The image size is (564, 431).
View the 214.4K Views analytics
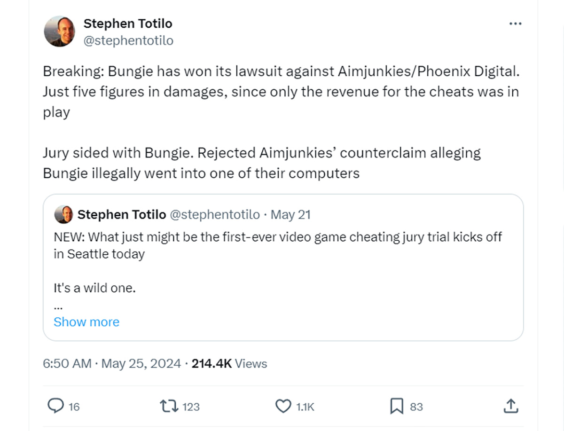tap(229, 364)
